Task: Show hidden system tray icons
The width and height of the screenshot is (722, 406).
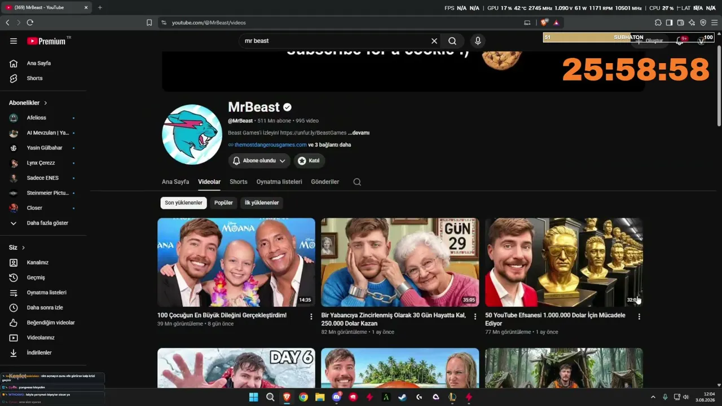Action: pyautogui.click(x=653, y=397)
